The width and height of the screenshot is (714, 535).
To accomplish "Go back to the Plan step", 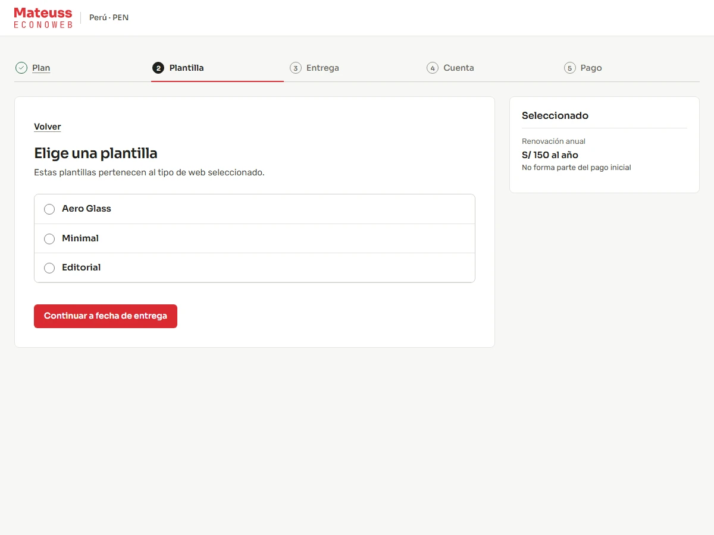I will coord(41,68).
